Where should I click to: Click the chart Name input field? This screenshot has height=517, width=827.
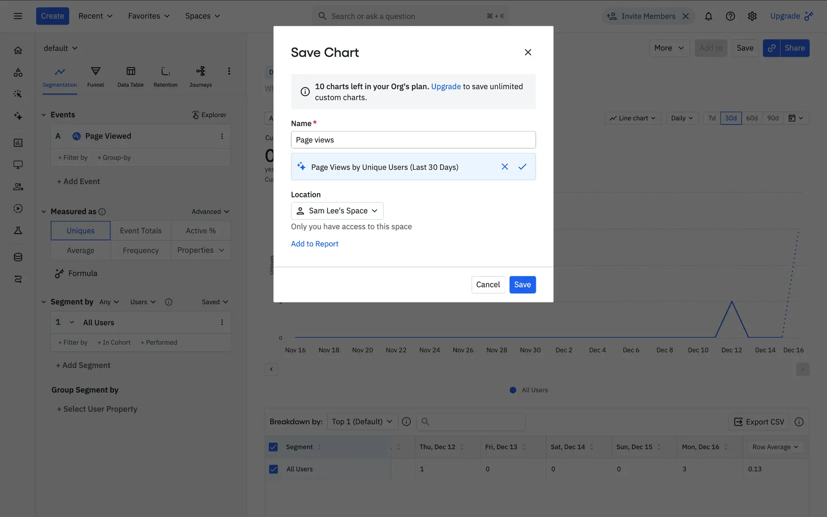point(413,140)
